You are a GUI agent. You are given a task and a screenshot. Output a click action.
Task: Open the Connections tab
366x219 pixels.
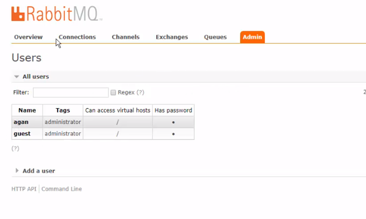coord(77,37)
